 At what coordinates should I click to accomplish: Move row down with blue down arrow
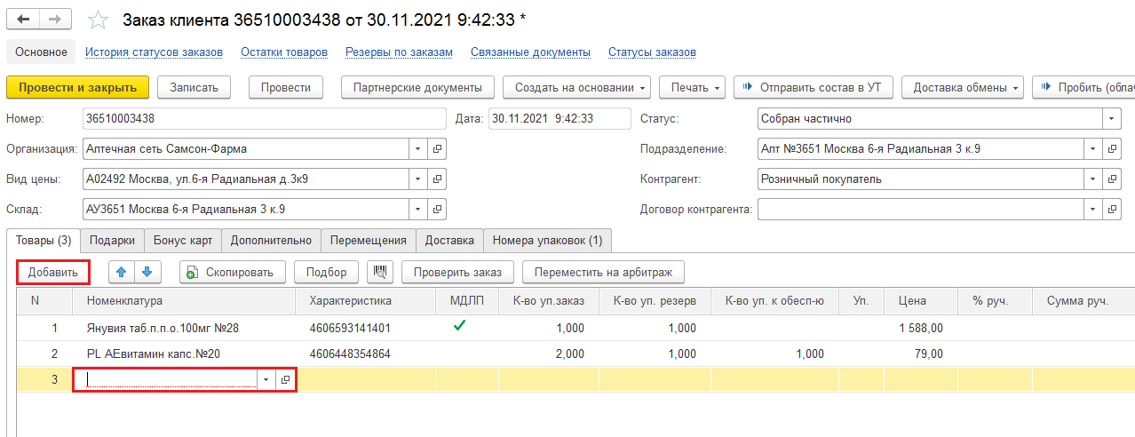[147, 272]
